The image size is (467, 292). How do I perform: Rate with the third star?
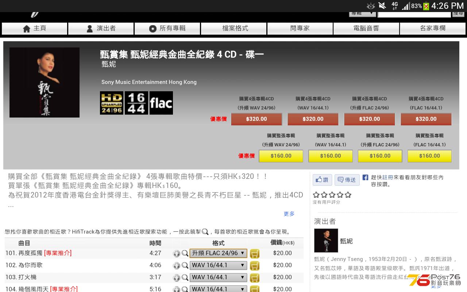(332, 195)
